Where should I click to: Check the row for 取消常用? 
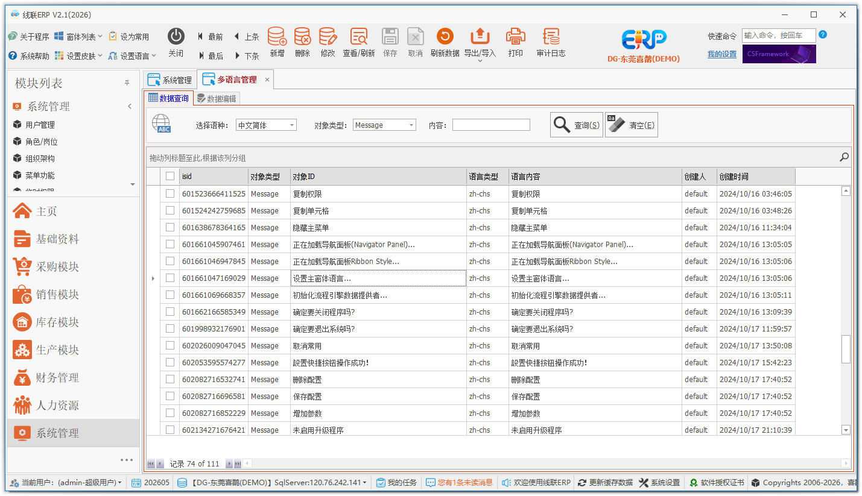click(170, 345)
